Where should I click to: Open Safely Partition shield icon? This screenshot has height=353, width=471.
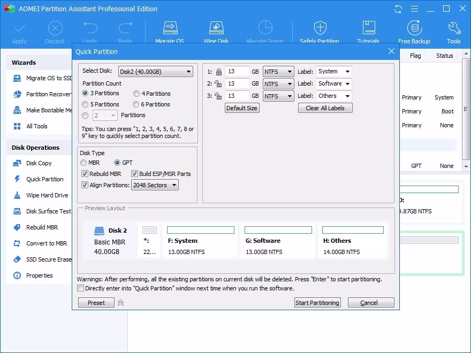[320, 28]
